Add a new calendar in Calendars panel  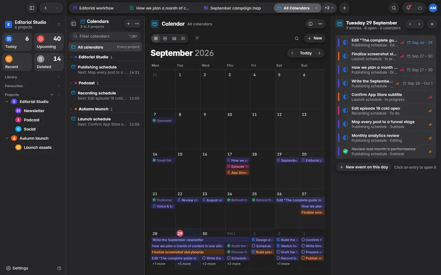129,24
